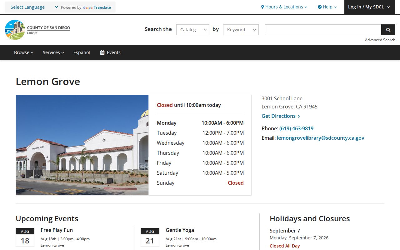
Task: Click the '3001 School Lane' address
Action: pyautogui.click(x=282, y=98)
